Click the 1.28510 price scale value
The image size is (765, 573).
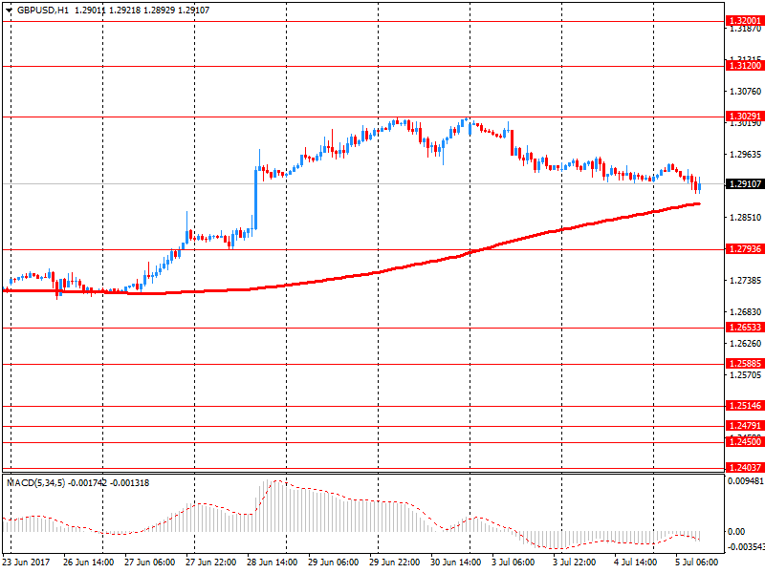pos(745,218)
